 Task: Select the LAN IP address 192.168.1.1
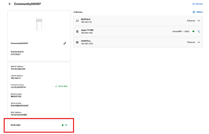tap(16, 78)
